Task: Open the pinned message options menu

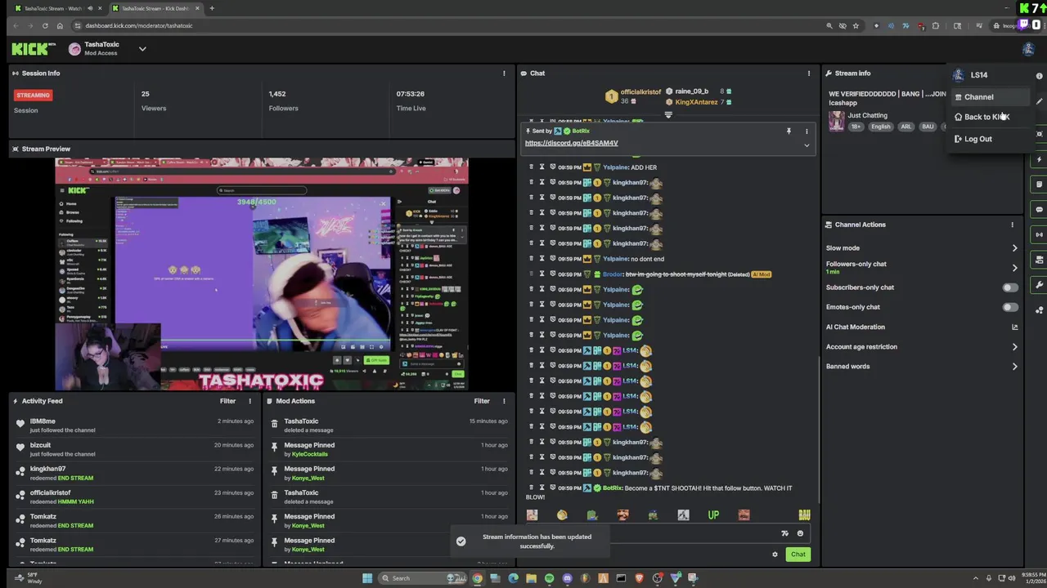Action: (x=807, y=131)
